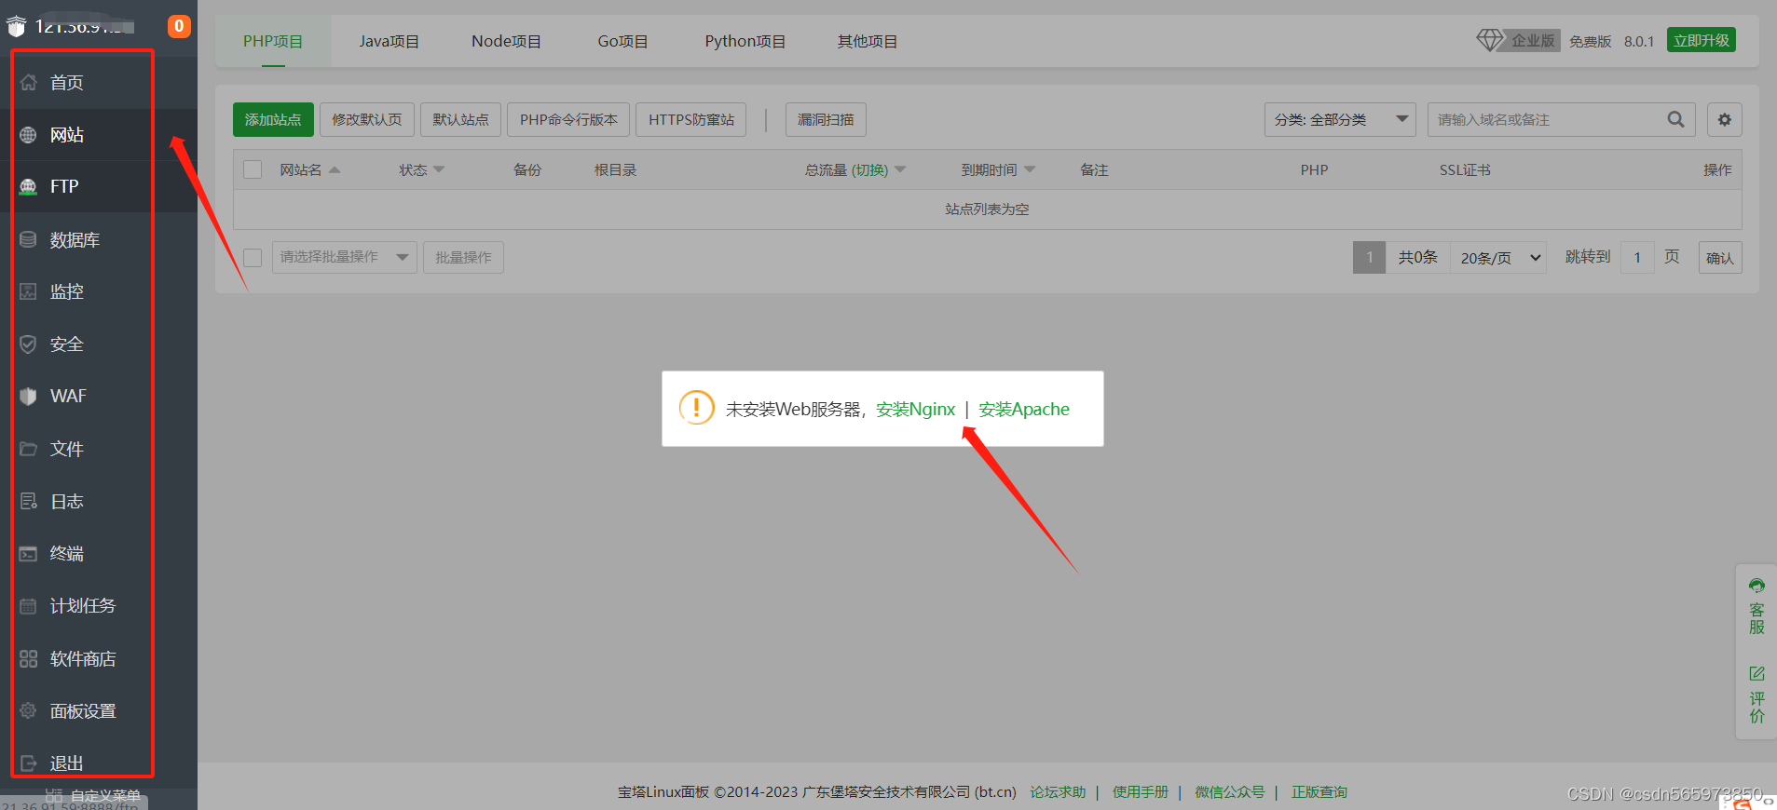1777x810 pixels.
Task: Click the 免费版 version label
Action: pos(1591,41)
